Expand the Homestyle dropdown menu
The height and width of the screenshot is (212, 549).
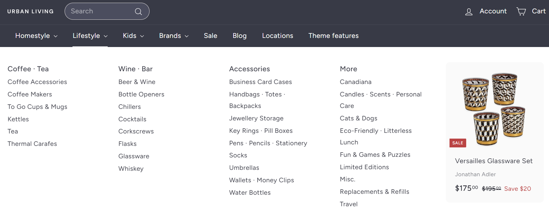[36, 36]
